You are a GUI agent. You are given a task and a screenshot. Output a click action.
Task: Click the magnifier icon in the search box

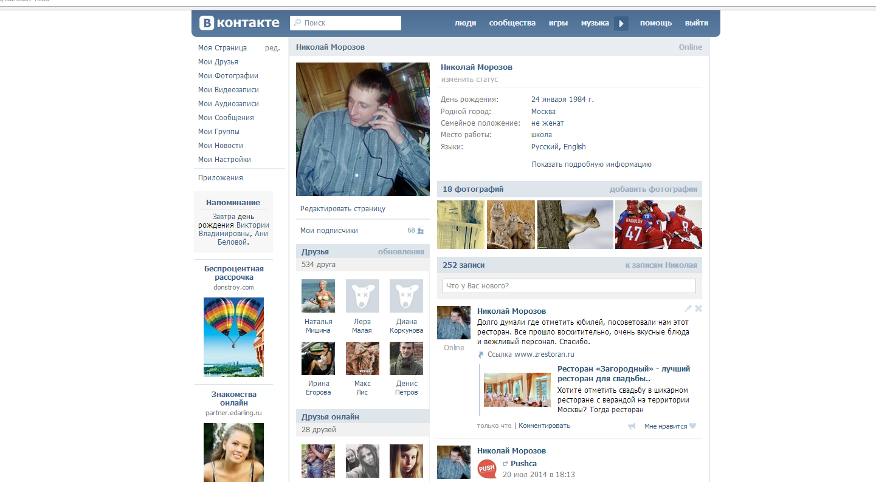pyautogui.click(x=297, y=23)
